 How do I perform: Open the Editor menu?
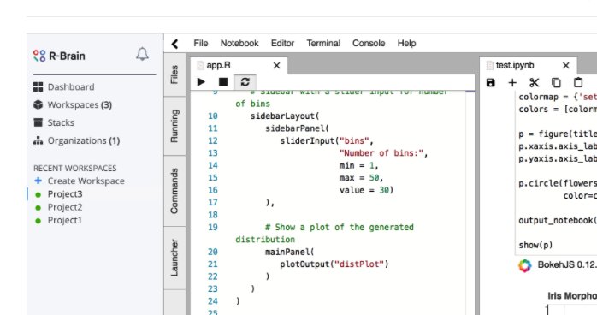(282, 43)
